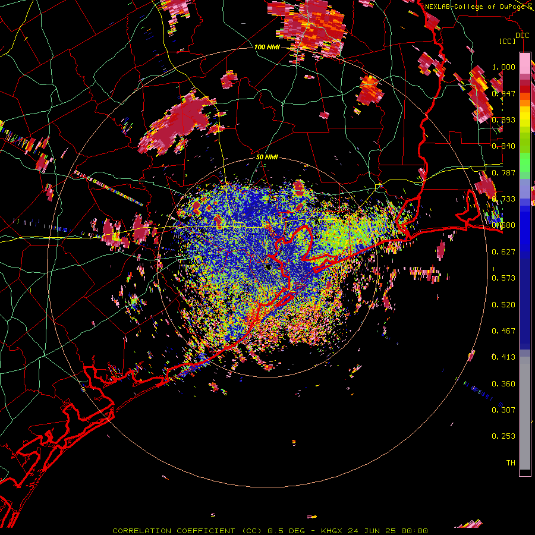Select the 0.893 scale value
This screenshot has width=535, height=535.
pos(503,119)
